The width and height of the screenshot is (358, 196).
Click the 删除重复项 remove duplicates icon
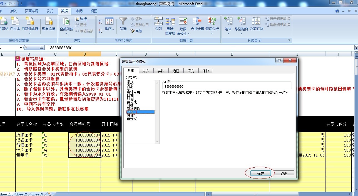click(x=170, y=22)
